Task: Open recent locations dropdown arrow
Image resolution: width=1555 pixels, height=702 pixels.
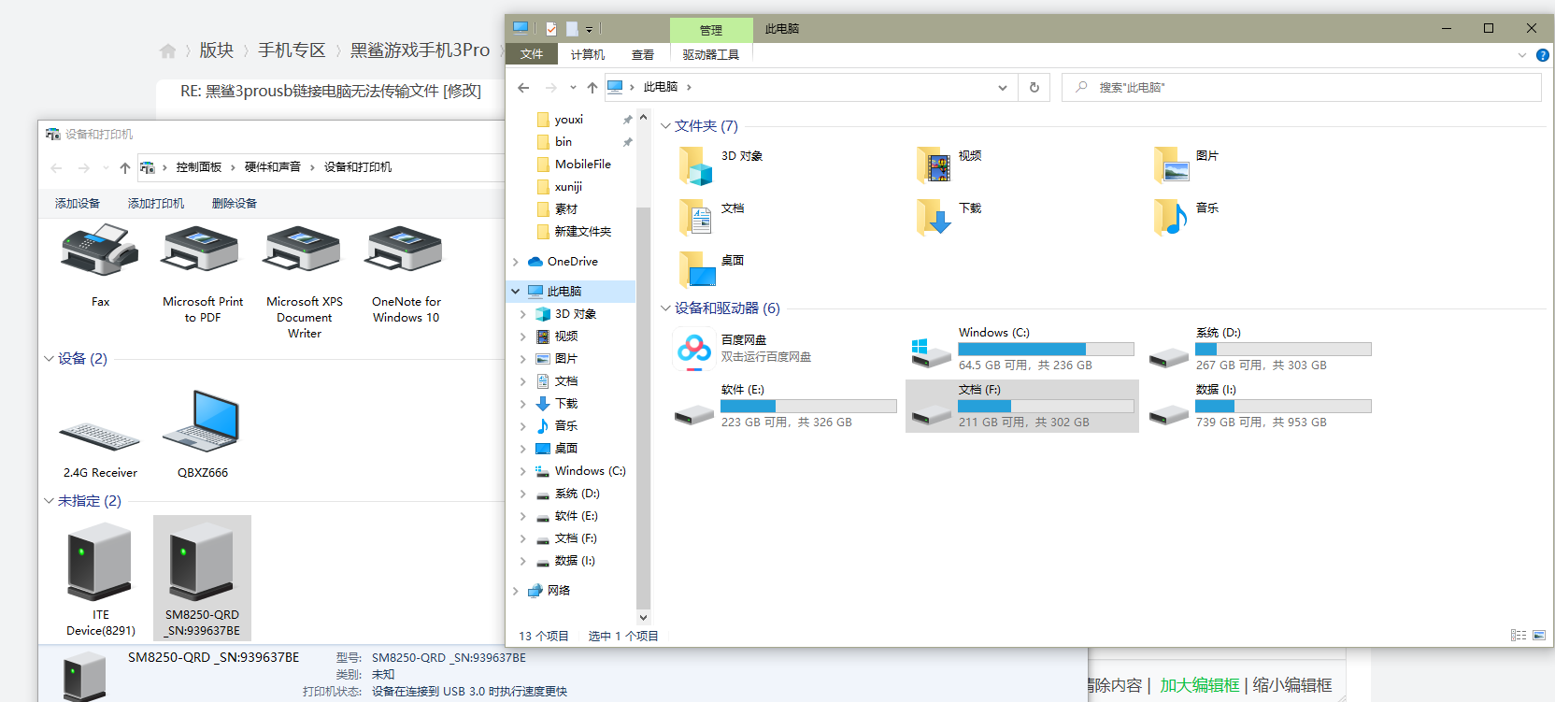Action: click(x=573, y=87)
